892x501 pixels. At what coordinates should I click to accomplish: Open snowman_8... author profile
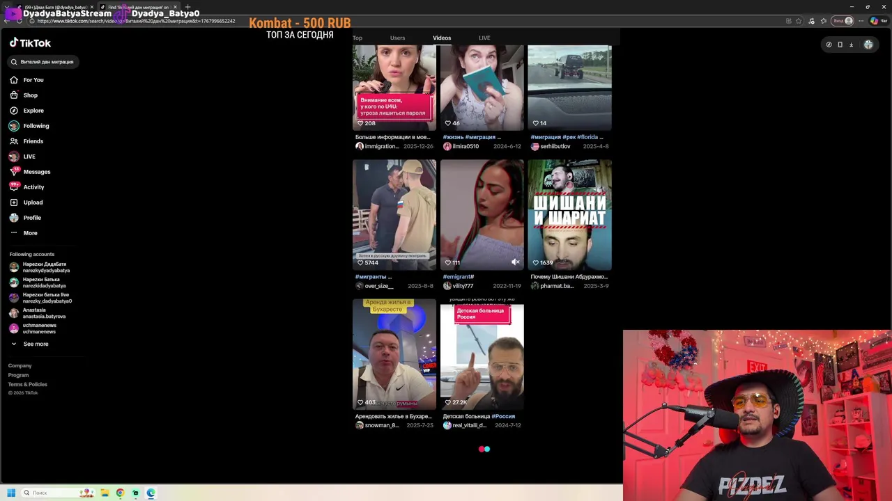pyautogui.click(x=377, y=425)
